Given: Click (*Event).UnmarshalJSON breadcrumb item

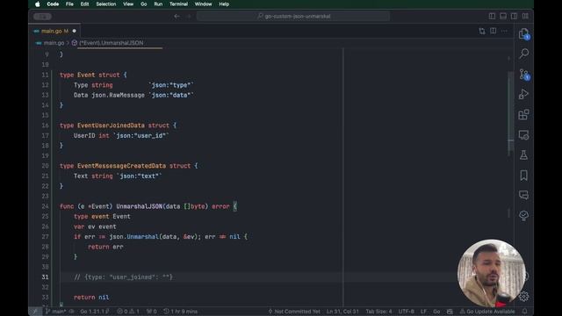Looking at the screenshot, I should point(112,43).
